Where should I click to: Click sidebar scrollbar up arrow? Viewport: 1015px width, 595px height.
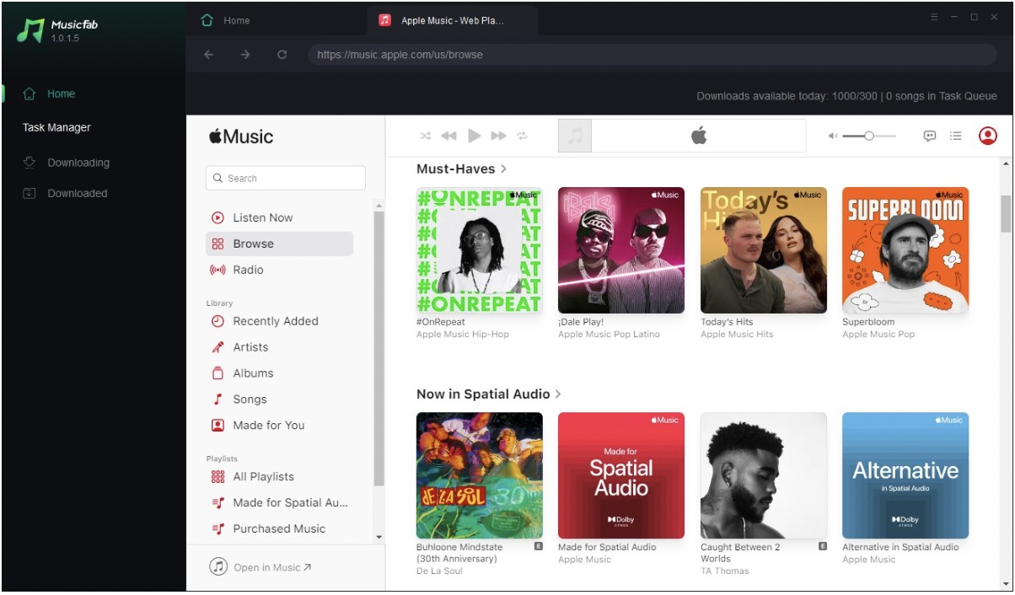(379, 206)
